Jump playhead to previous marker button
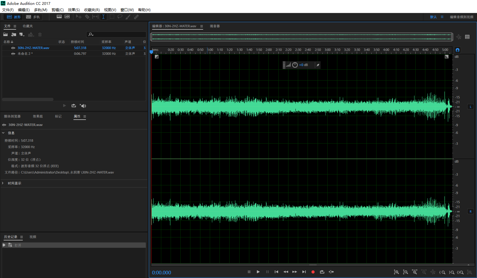This screenshot has height=278, width=477. (x=276, y=272)
